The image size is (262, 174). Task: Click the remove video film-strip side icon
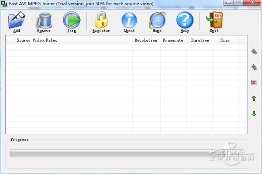pyautogui.click(x=254, y=67)
